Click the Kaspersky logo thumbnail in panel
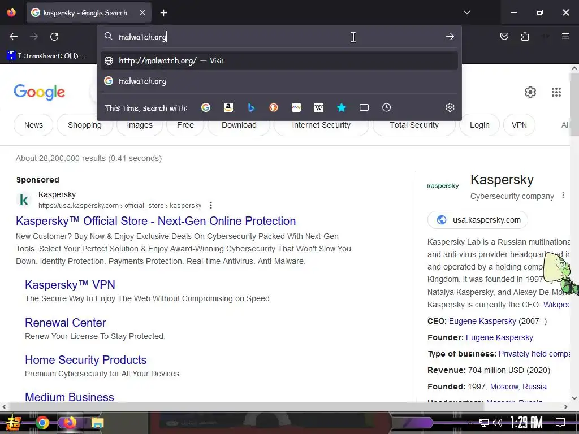 coord(443,186)
